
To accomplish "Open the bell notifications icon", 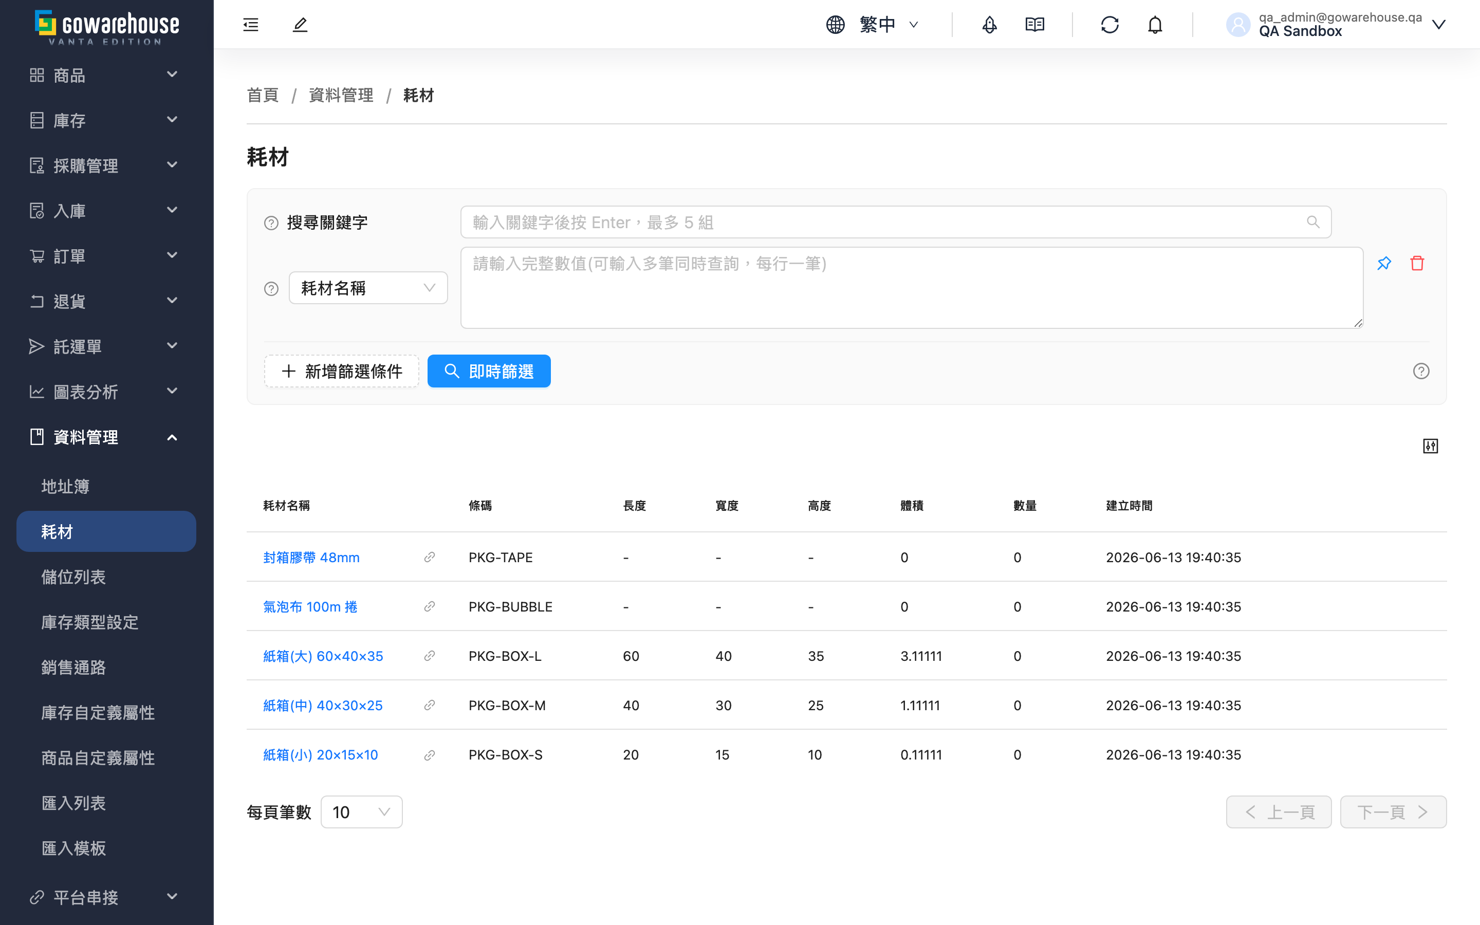I will point(1155,25).
